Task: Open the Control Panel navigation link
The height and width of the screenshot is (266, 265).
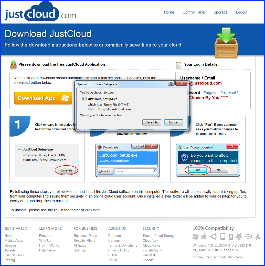Action: 194,12
